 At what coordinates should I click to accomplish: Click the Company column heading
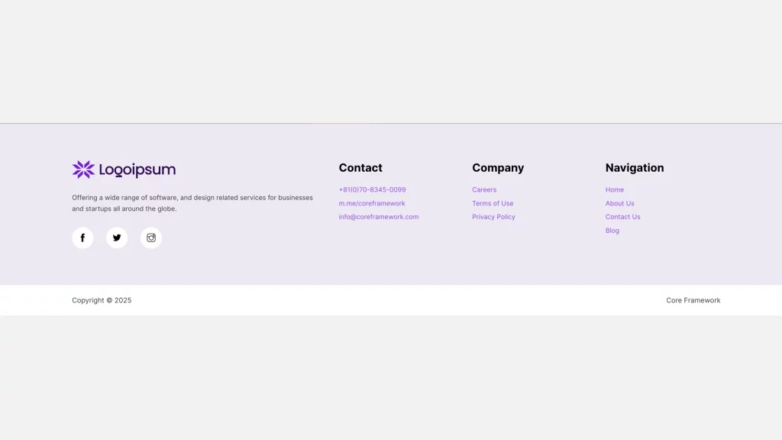(498, 168)
